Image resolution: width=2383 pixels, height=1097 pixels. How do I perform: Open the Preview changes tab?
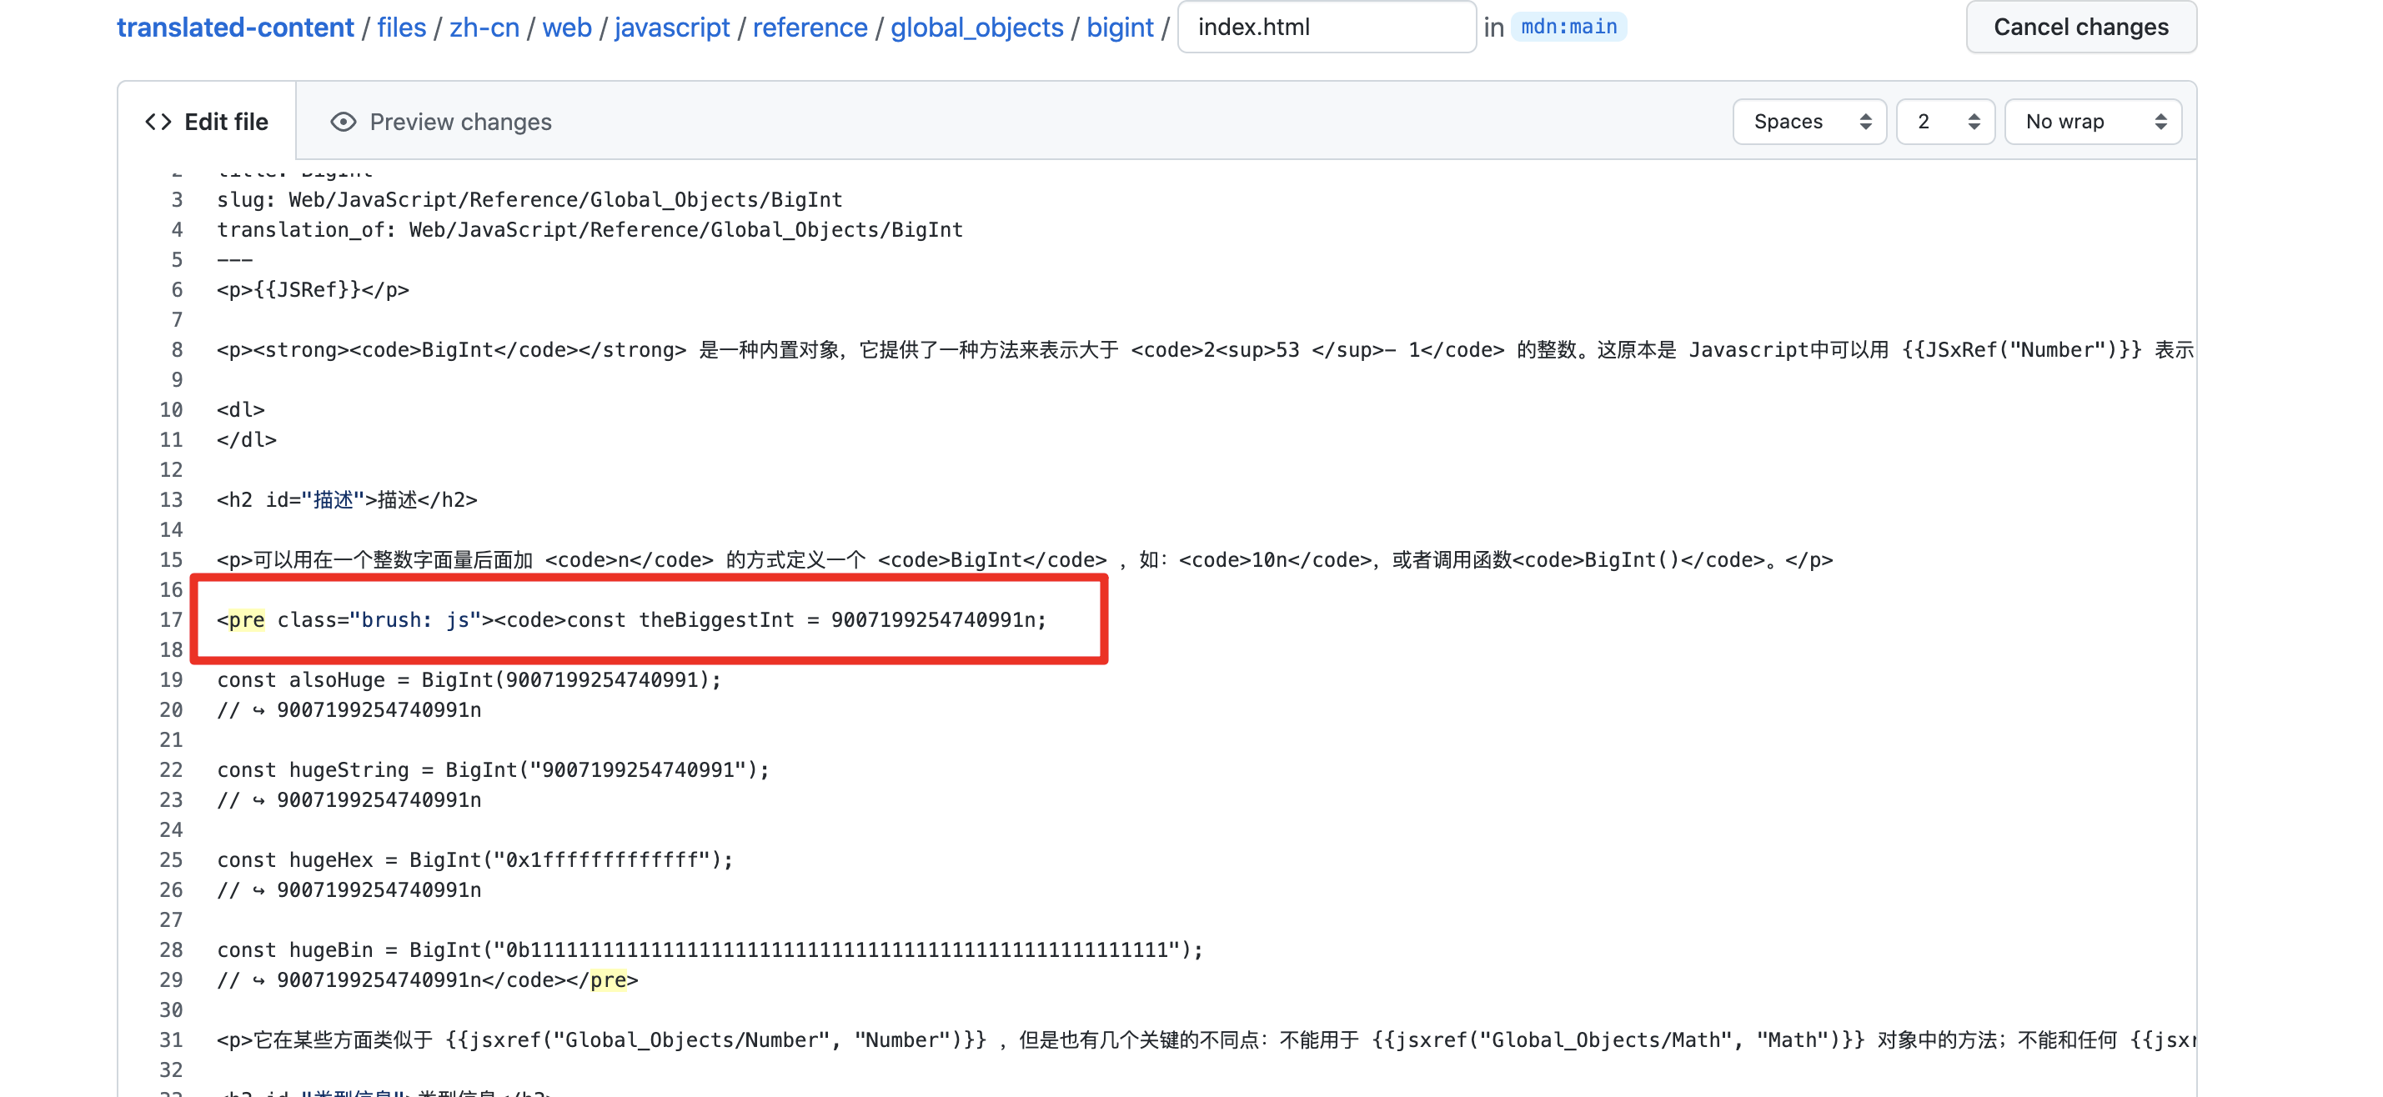pyautogui.click(x=459, y=122)
